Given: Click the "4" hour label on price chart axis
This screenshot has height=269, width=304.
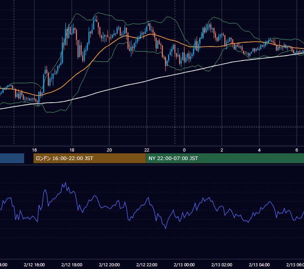Looking at the screenshot, I should click(259, 150).
